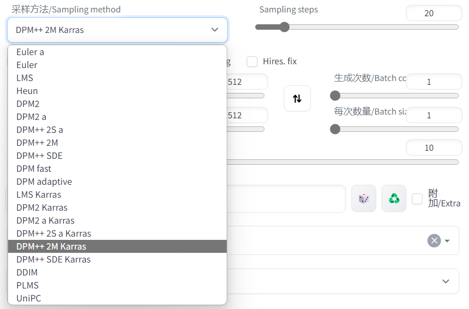Click the dice random seed icon

pos(364,199)
